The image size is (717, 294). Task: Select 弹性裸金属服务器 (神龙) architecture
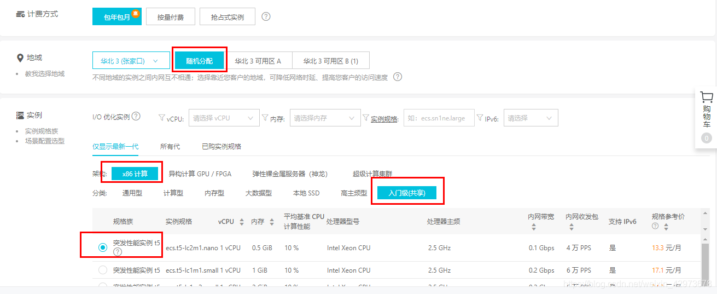[x=290, y=174]
